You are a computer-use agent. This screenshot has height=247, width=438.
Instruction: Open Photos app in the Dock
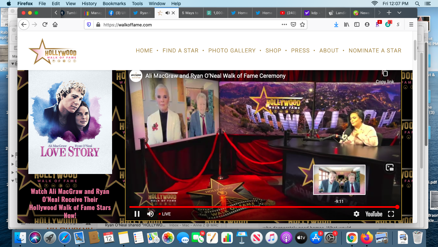coord(168,238)
